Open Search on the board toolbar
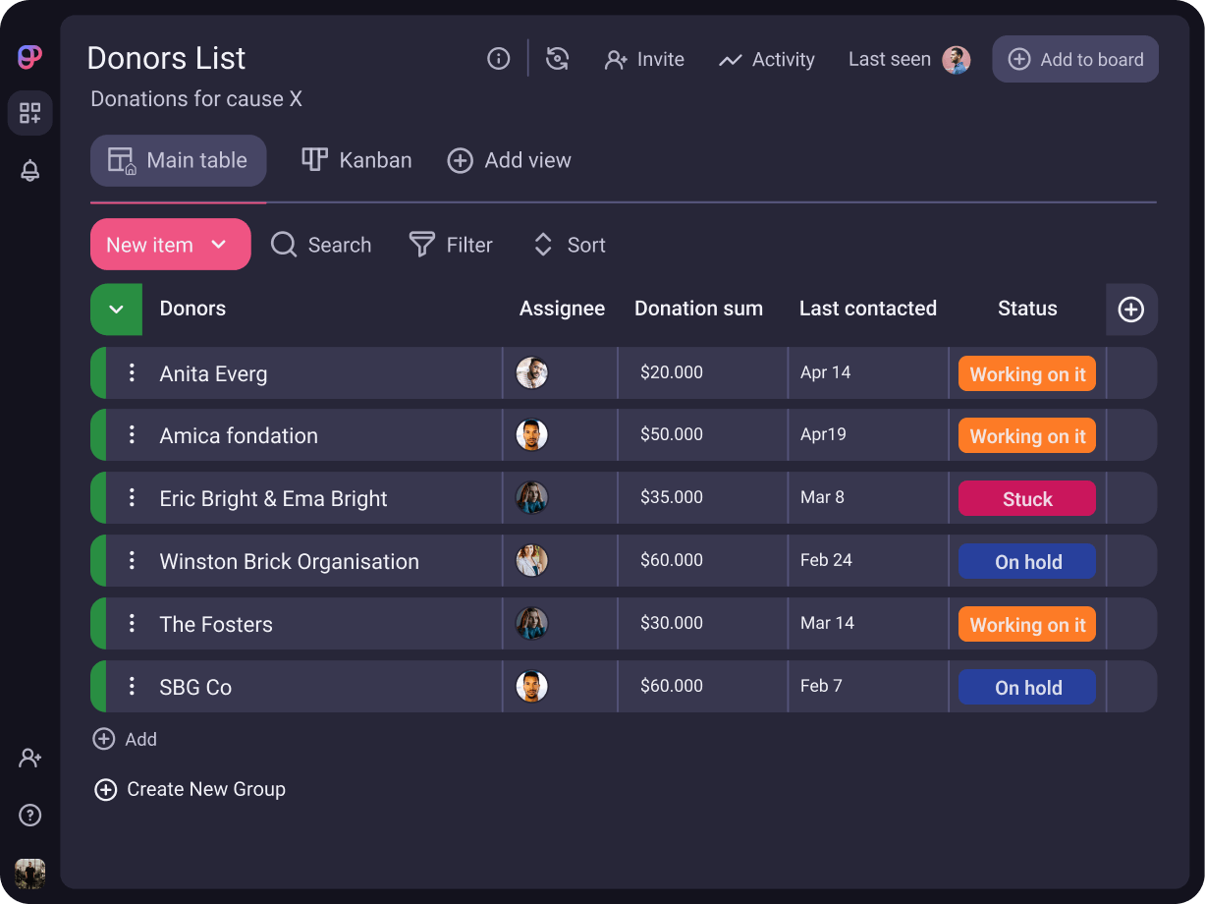Image resolution: width=1205 pixels, height=904 pixels. 320,245
